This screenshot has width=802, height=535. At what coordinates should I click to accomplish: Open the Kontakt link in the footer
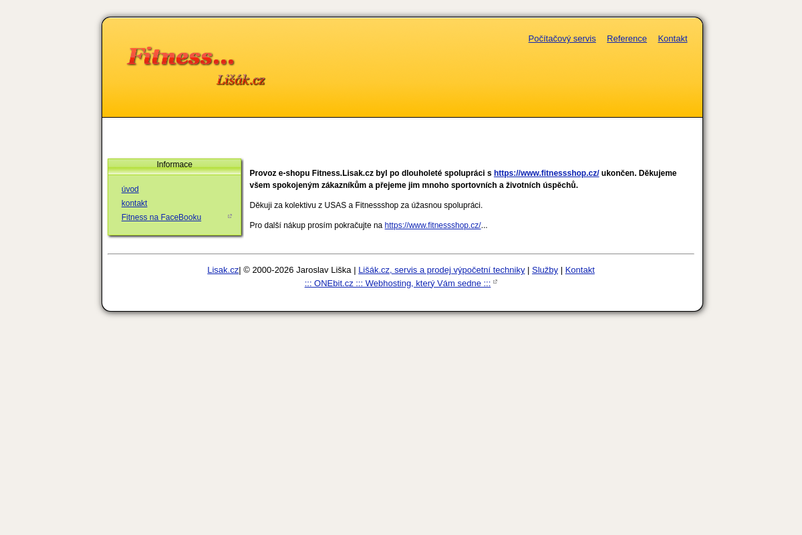click(x=579, y=270)
